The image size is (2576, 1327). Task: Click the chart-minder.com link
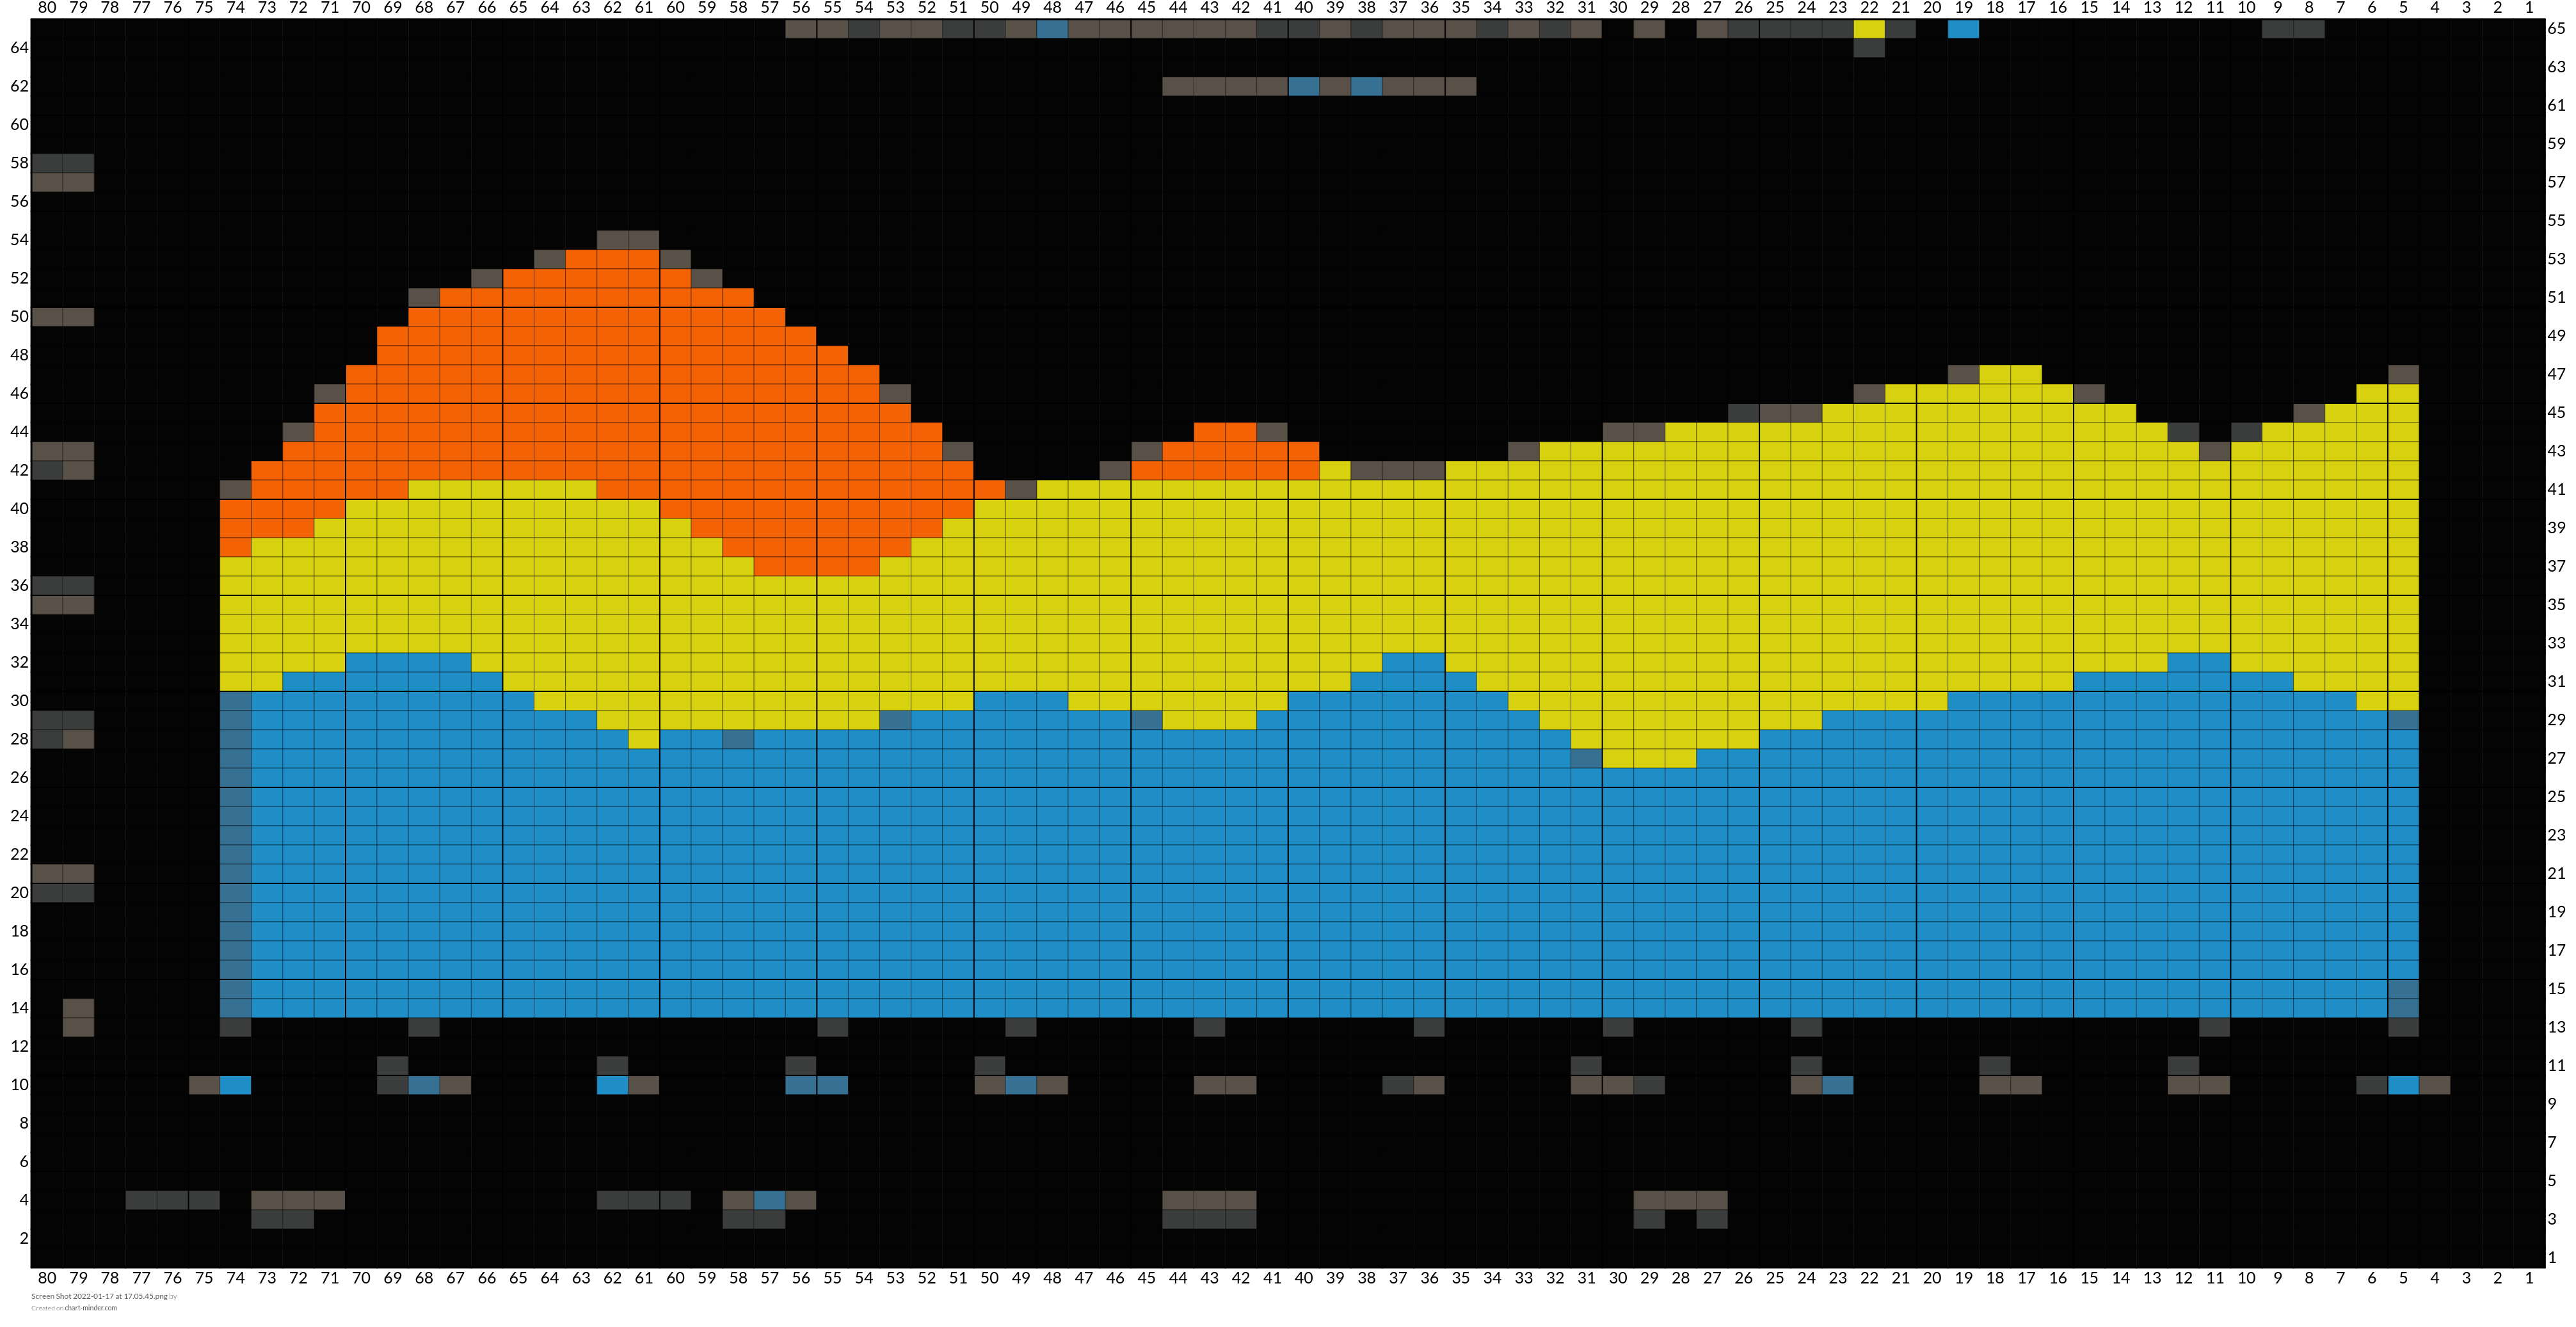(90, 1308)
